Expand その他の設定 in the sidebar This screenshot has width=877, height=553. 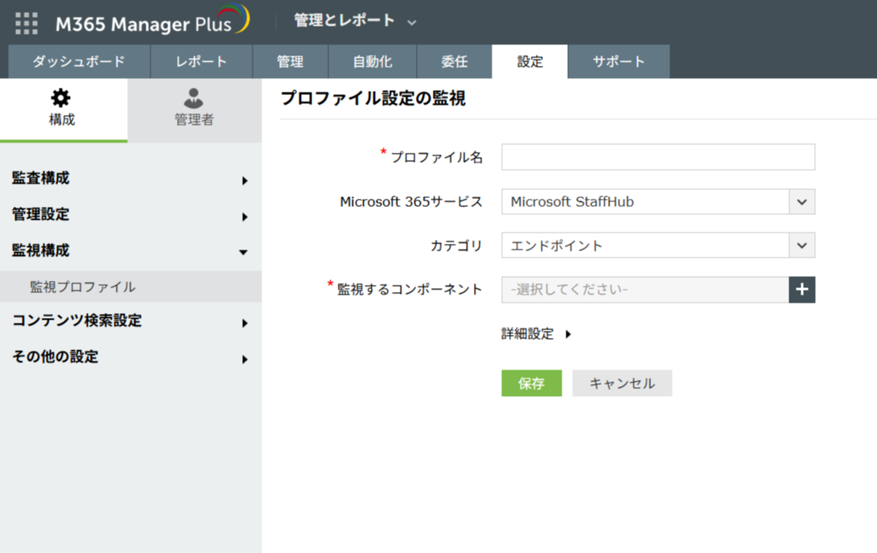[x=129, y=357]
